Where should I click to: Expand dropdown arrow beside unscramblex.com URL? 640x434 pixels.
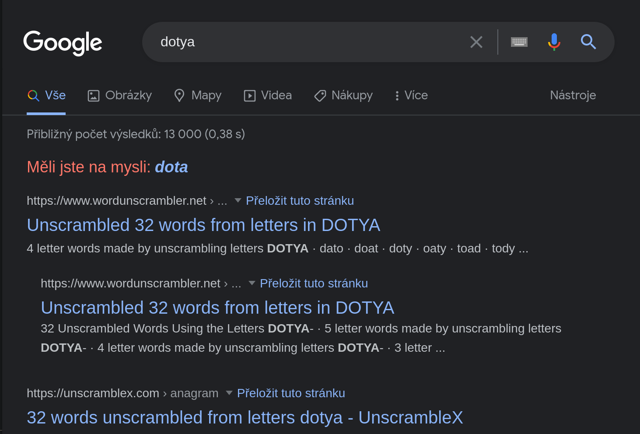coord(229,393)
